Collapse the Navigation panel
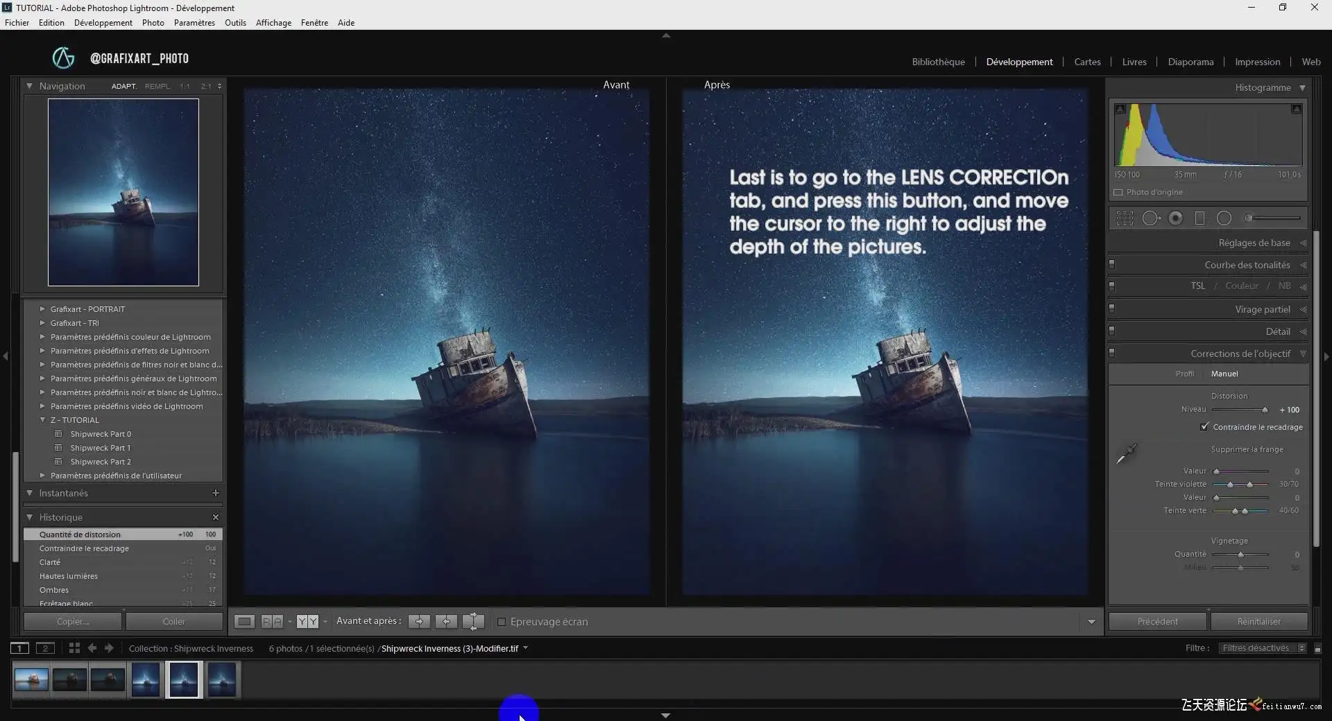This screenshot has width=1332, height=721. tap(29, 86)
